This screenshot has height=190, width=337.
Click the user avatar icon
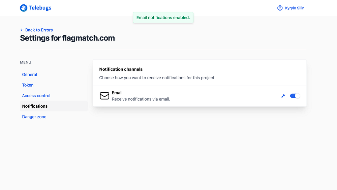click(280, 8)
